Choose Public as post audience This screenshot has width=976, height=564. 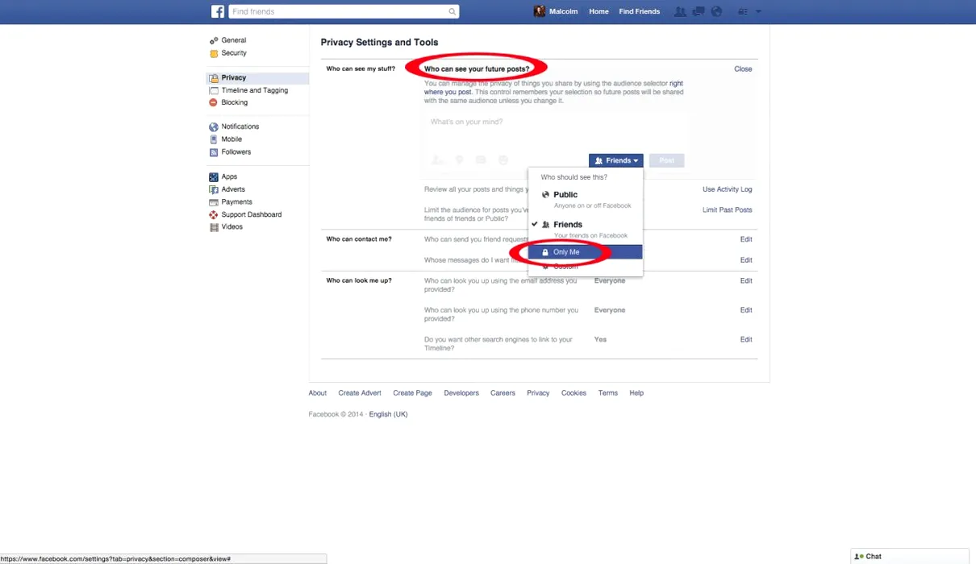coord(565,195)
